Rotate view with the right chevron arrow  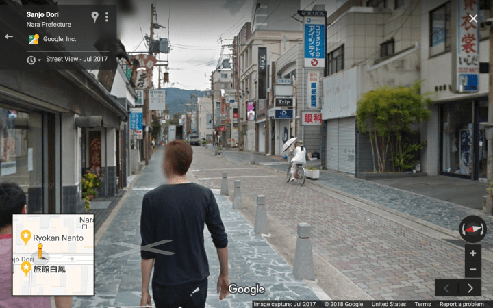pos(470,288)
